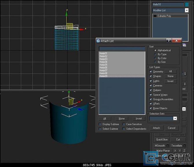The image size is (194, 167).
Task: Click Invert button below the object list
Action: (x=139, y=119)
